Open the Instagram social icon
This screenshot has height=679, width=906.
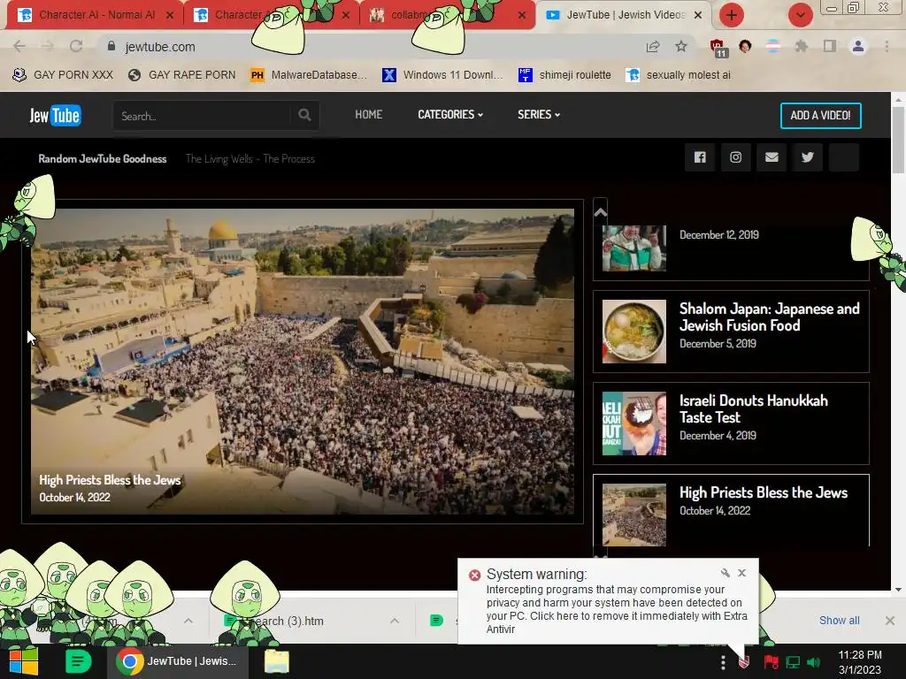[735, 157]
